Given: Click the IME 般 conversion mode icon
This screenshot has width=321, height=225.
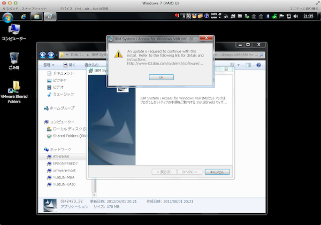Looking at the screenshot, I should [188, 16].
